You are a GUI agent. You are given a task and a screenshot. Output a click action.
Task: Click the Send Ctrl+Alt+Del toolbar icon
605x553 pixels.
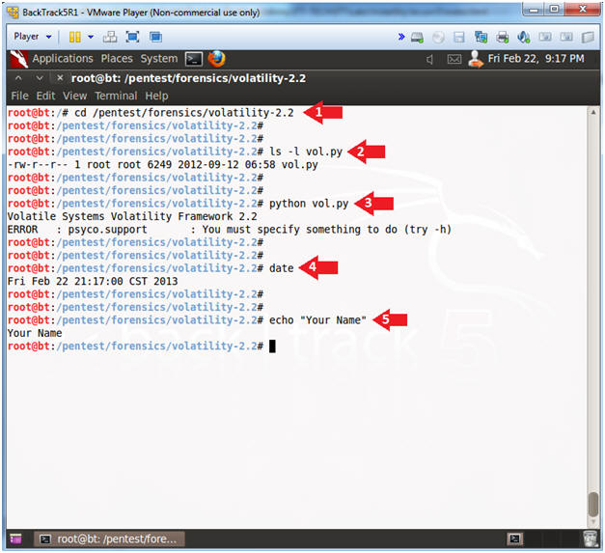point(110,37)
